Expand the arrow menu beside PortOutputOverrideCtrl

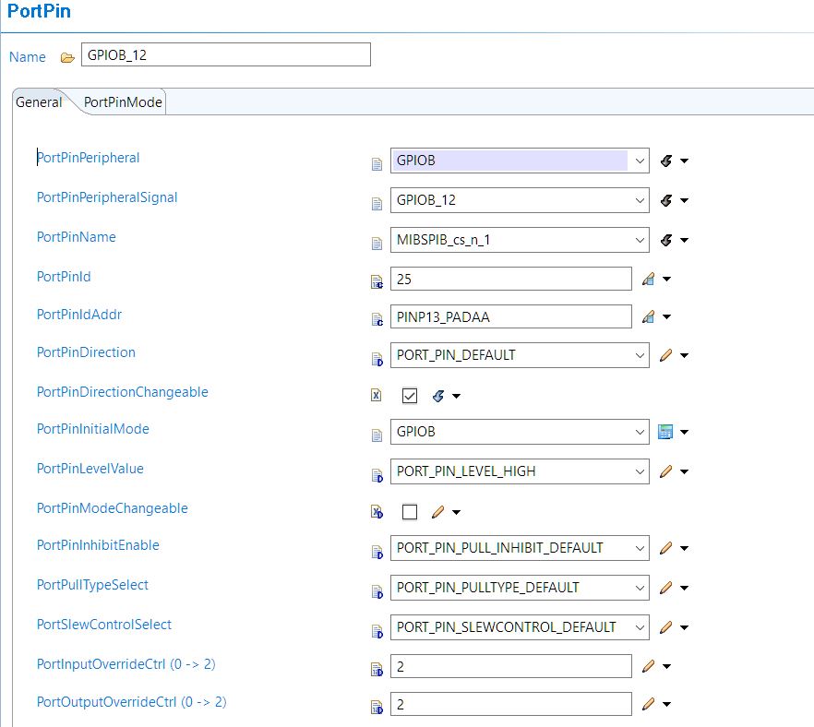[666, 704]
